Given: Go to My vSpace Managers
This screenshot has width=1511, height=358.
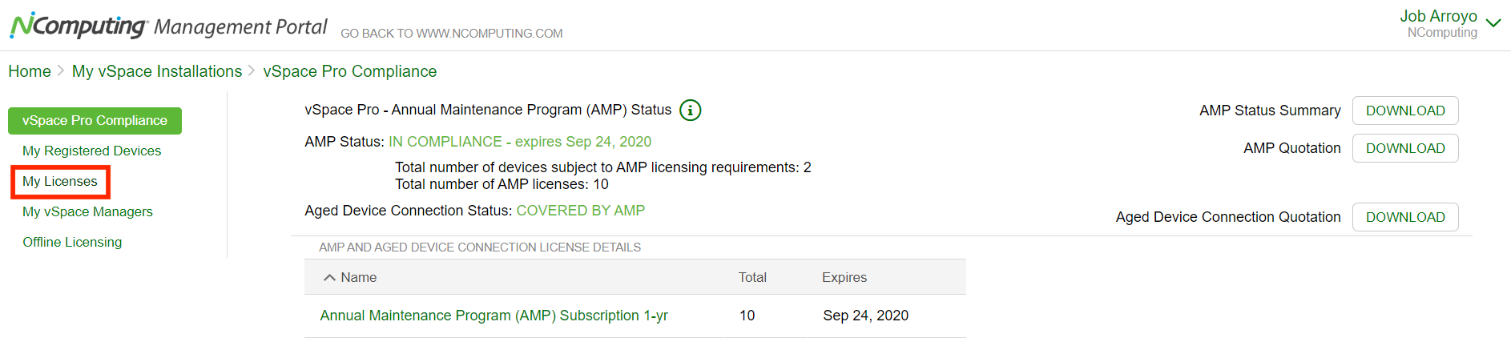Looking at the screenshot, I should [87, 211].
